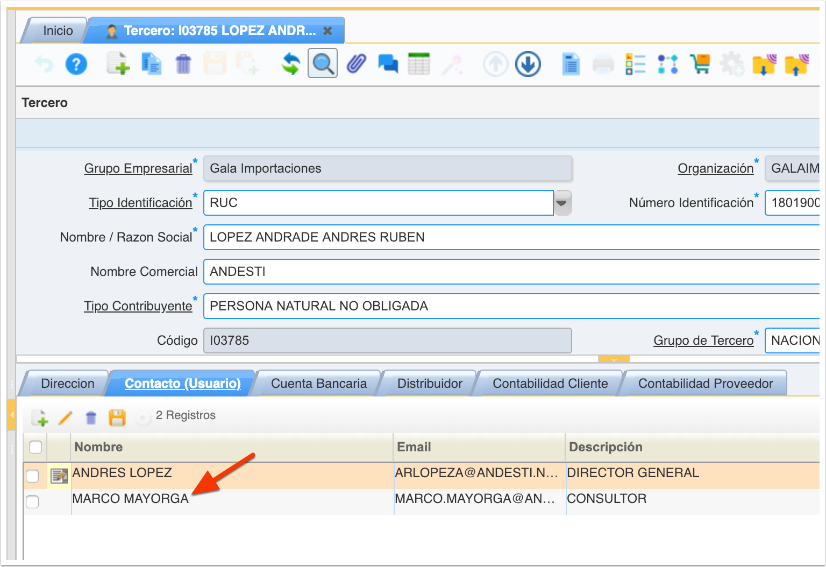826x567 pixels.
Task: Expand the left side panel orange handle
Action: (11, 415)
